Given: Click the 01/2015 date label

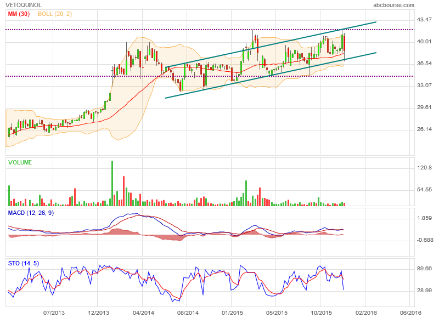Looking at the screenshot, I should (x=232, y=313).
